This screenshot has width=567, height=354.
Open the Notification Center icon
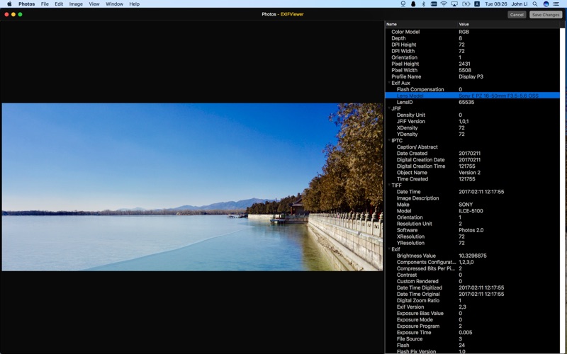(x=556, y=4)
